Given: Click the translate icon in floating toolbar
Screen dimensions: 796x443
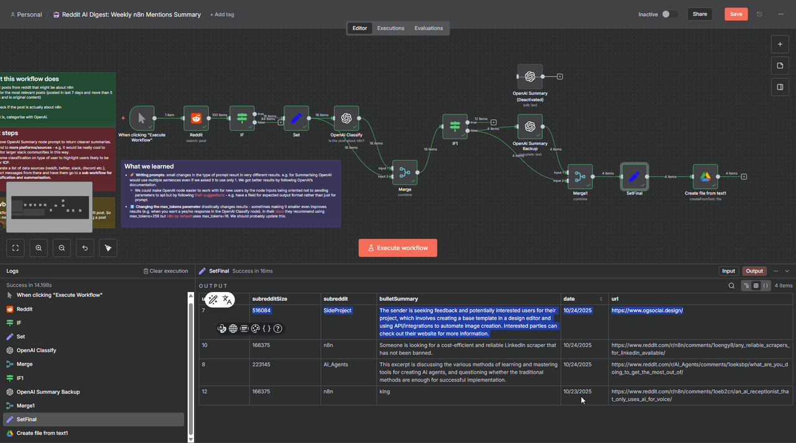Looking at the screenshot, I should pos(227,300).
